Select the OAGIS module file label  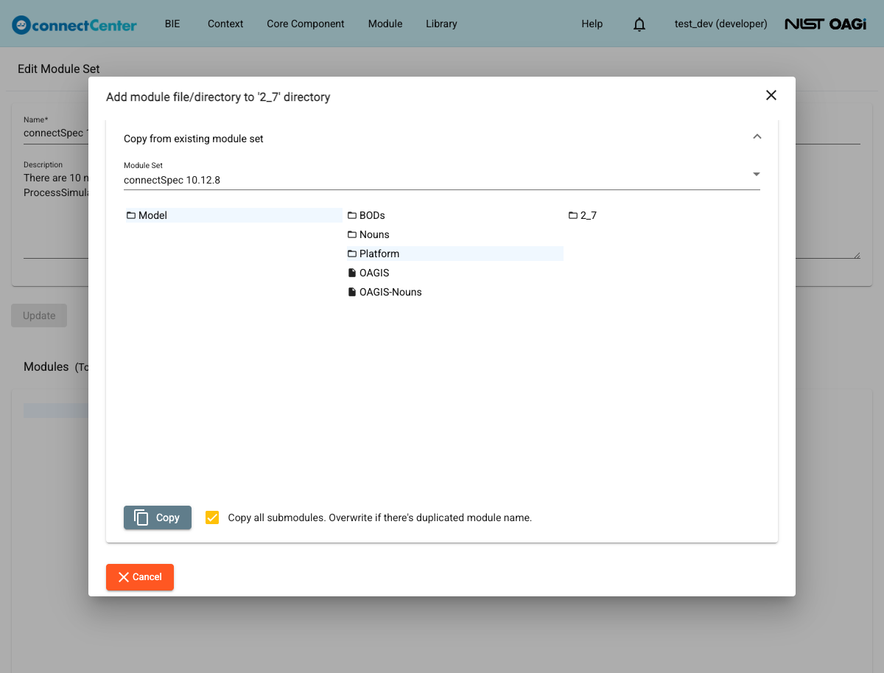coord(374,273)
